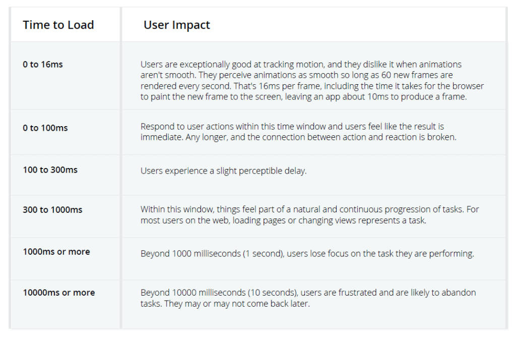Click "Users experience a slight perceptible delay" text
Image resolution: width=516 pixels, height=337 pixels.
pyautogui.click(x=223, y=171)
